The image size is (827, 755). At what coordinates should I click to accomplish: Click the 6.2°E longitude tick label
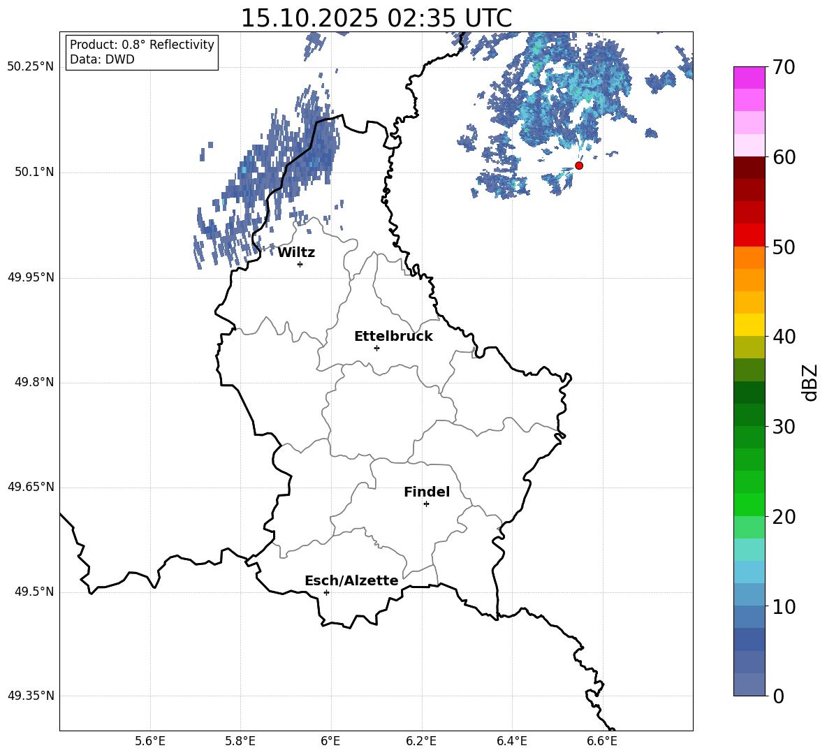click(x=421, y=741)
